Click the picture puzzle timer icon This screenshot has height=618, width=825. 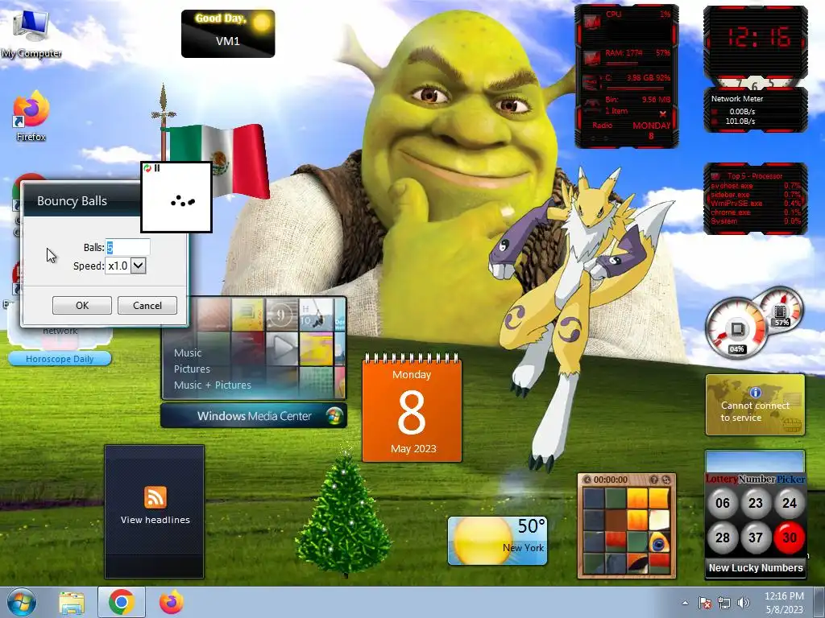(587, 480)
